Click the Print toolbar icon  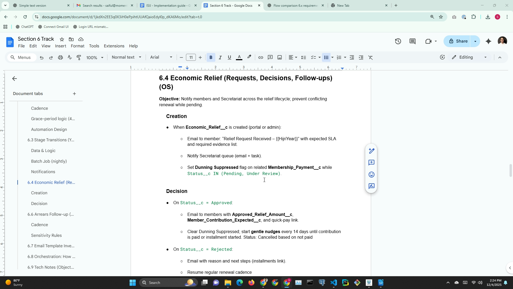click(x=60, y=58)
